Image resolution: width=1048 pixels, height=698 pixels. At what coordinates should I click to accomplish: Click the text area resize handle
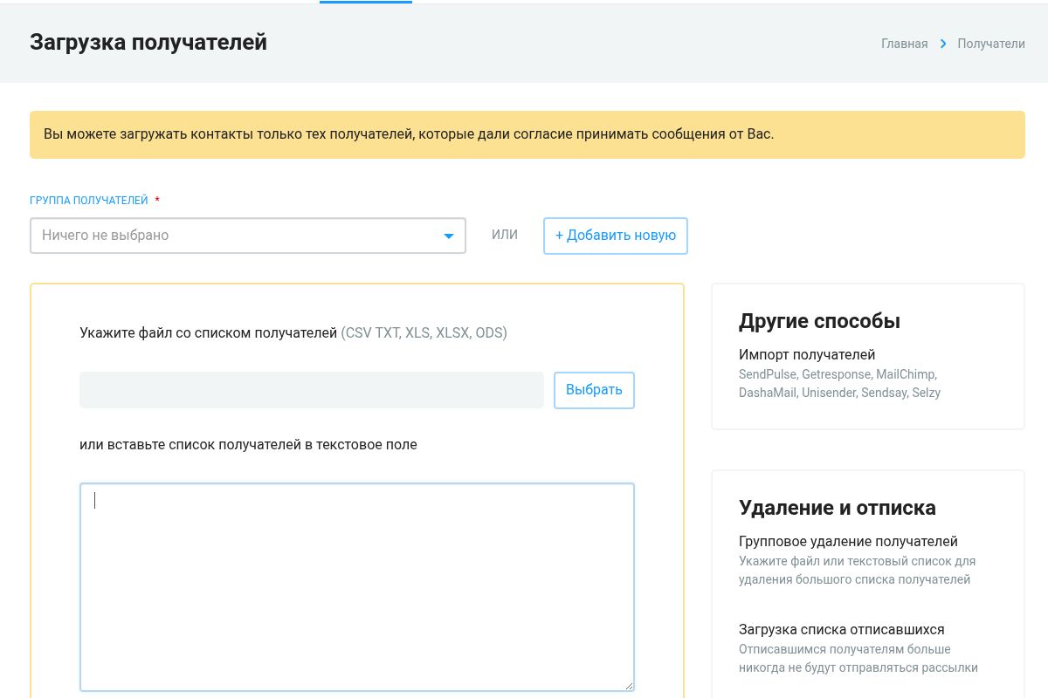click(629, 686)
